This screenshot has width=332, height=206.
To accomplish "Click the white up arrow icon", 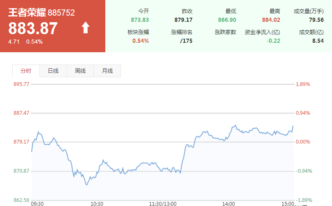I will (x=86, y=28).
